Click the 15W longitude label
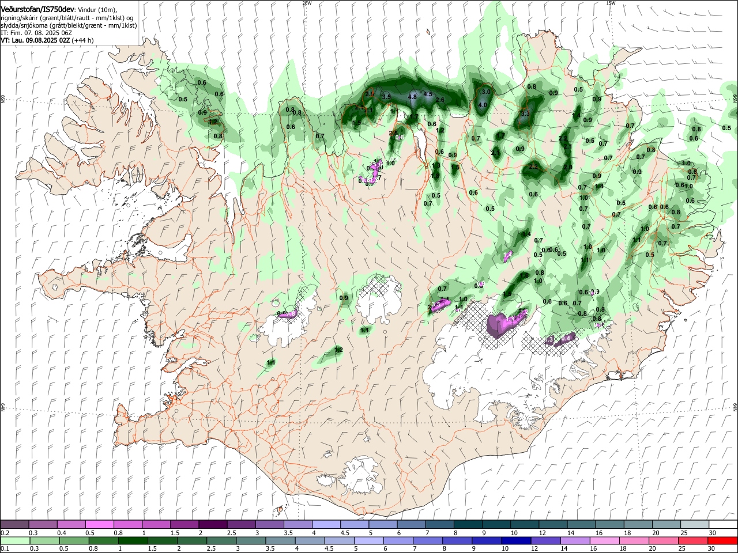738x553 pixels. click(x=611, y=3)
